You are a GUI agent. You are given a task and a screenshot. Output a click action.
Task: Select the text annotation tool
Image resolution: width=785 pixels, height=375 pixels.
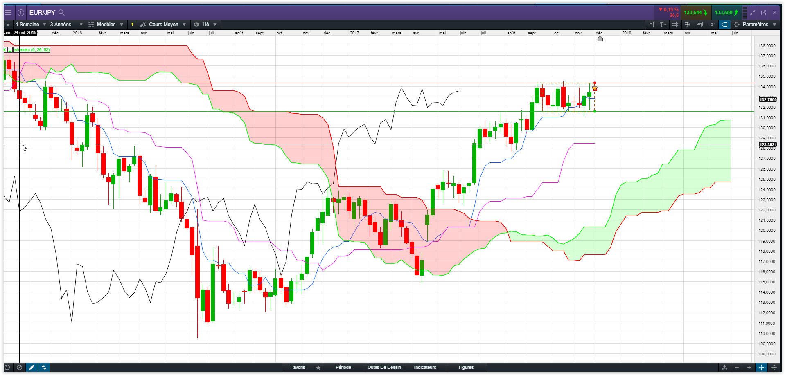[663, 25]
